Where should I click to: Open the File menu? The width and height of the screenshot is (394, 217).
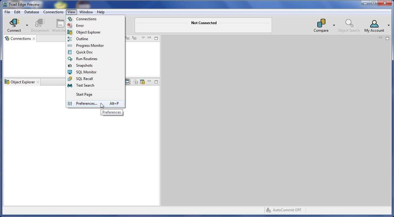coord(7,12)
